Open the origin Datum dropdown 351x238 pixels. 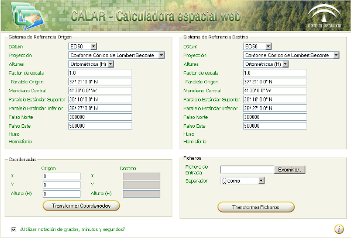point(82,47)
